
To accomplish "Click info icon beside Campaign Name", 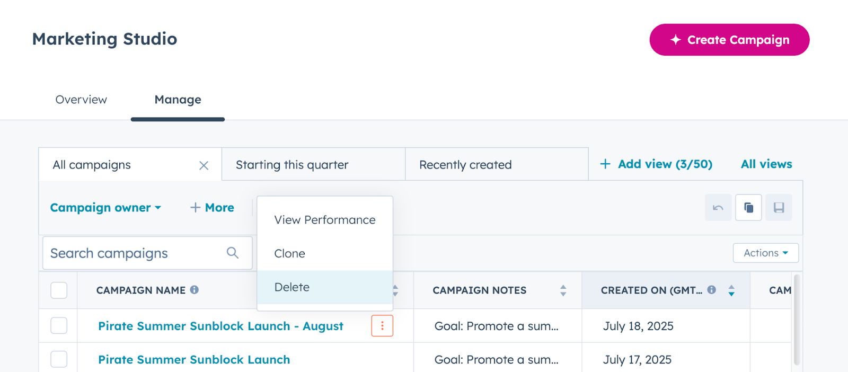I will pos(195,290).
